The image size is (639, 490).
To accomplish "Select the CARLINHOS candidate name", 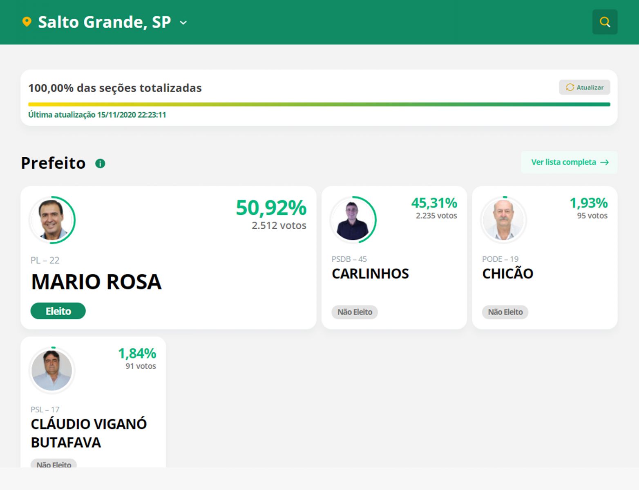I will pos(370,274).
